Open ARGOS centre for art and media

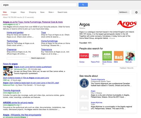click(x=18, y=102)
